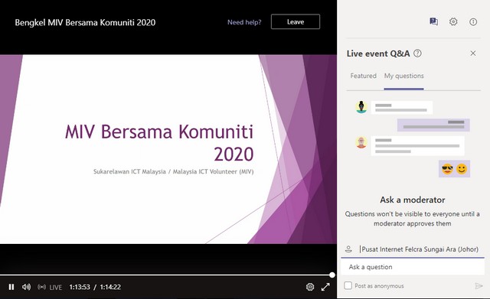The image size is (490, 299).
Task: Open the Need help? link
Action: pos(244,22)
